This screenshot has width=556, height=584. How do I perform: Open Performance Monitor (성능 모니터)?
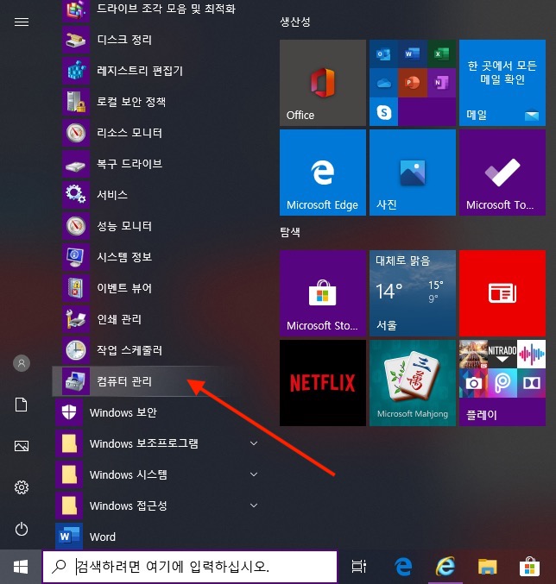click(156, 226)
